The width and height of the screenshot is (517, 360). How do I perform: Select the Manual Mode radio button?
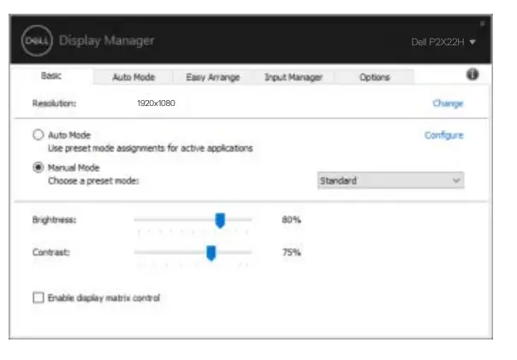coord(38,168)
